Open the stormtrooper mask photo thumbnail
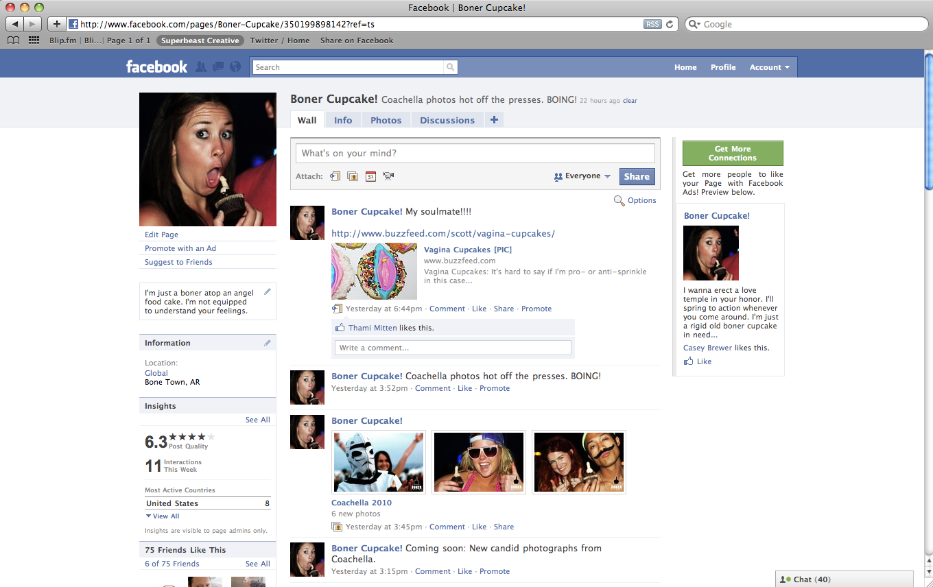This screenshot has width=933, height=587. (379, 462)
